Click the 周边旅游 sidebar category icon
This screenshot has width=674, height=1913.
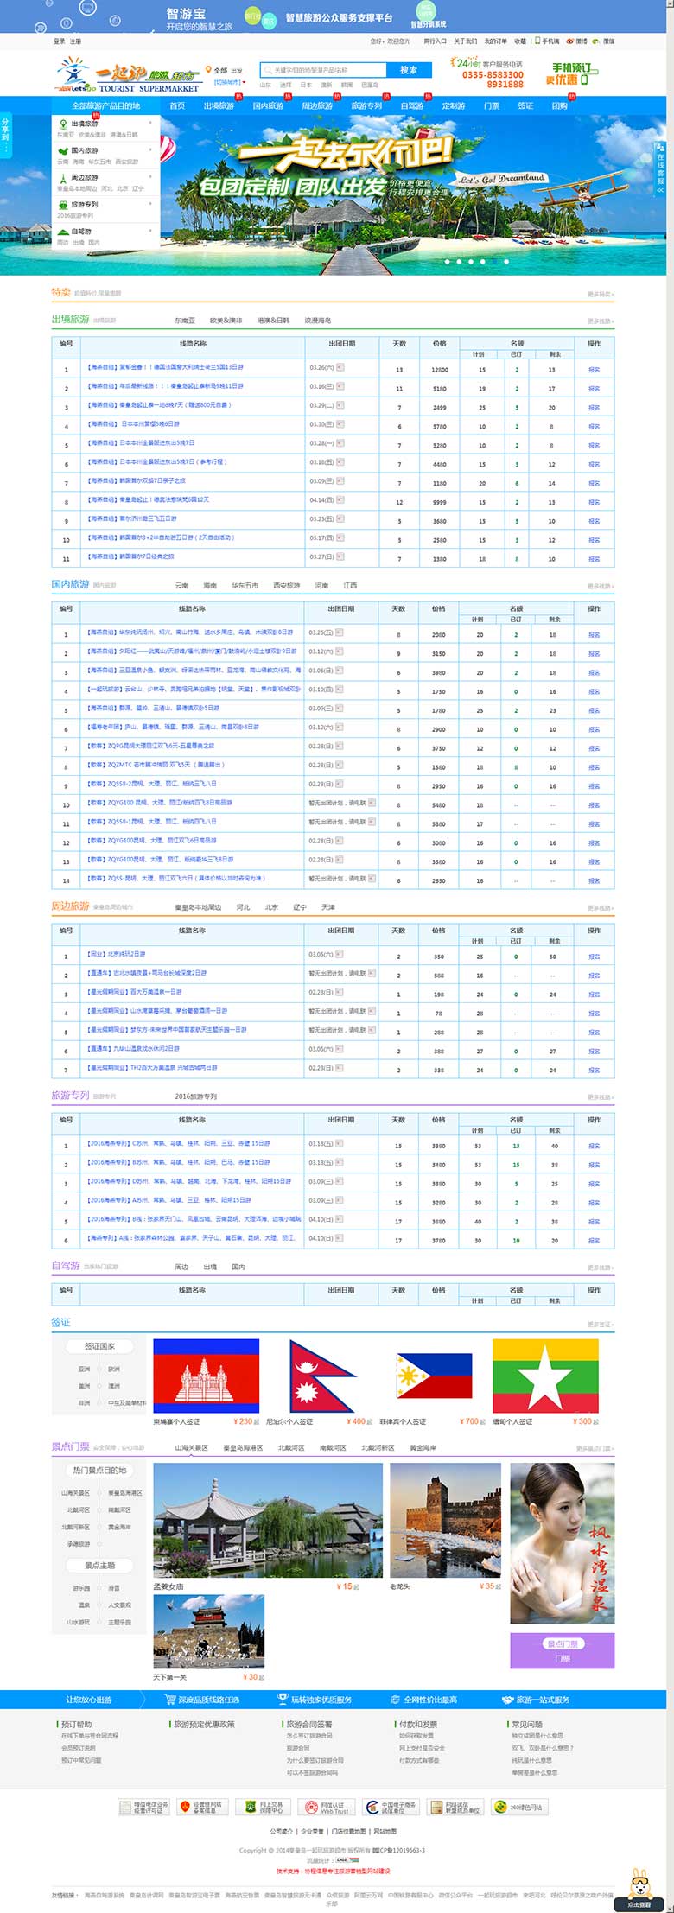(63, 177)
